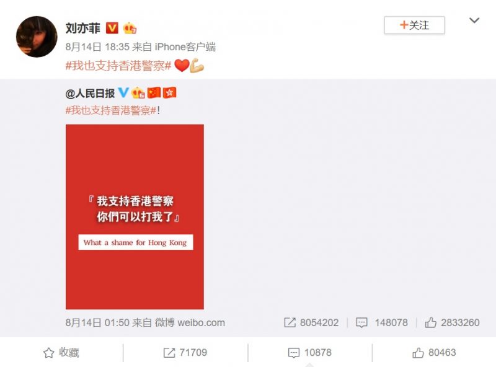Click repost icon showing 8054202
The image size is (496, 367).
pos(312,322)
